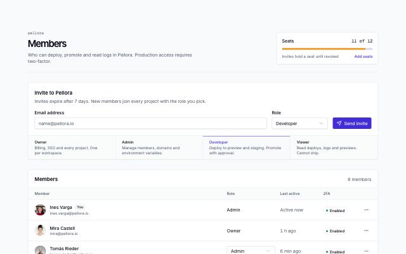This screenshot has width=406, height=254.
Task: Click Mira Castell's avatar photo
Action: tap(40, 231)
